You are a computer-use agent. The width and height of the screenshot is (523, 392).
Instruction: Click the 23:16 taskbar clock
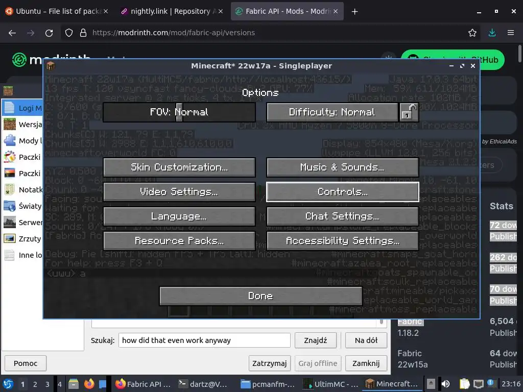pyautogui.click(x=511, y=384)
